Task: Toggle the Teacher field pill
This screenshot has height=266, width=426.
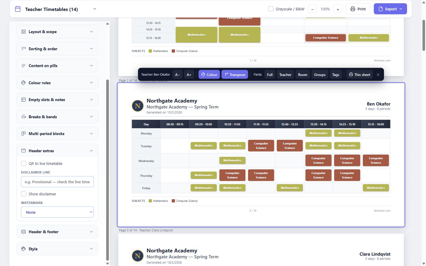Action: [285, 74]
